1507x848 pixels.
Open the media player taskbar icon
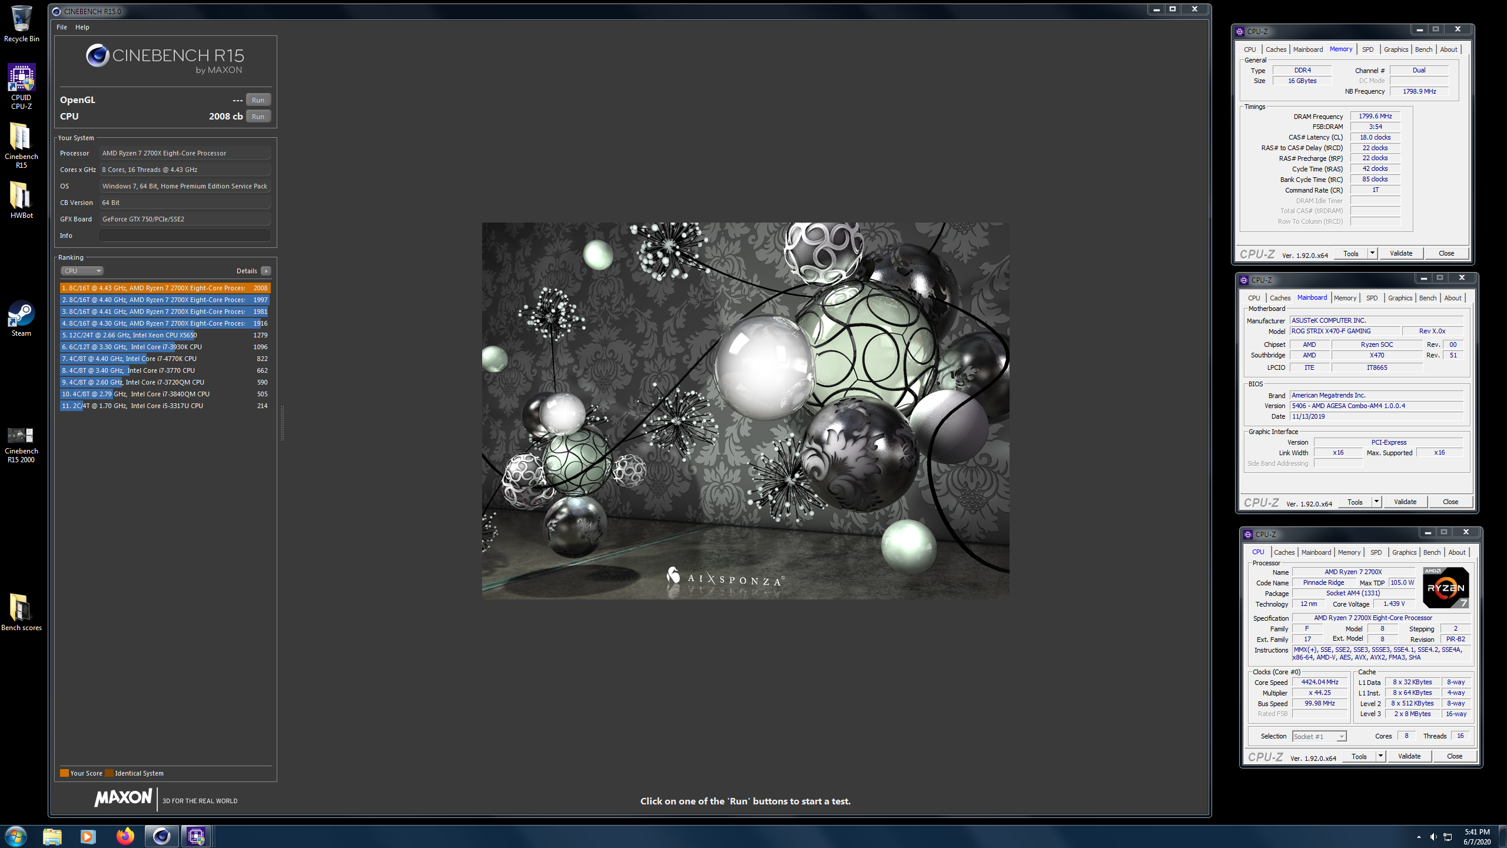tap(88, 836)
